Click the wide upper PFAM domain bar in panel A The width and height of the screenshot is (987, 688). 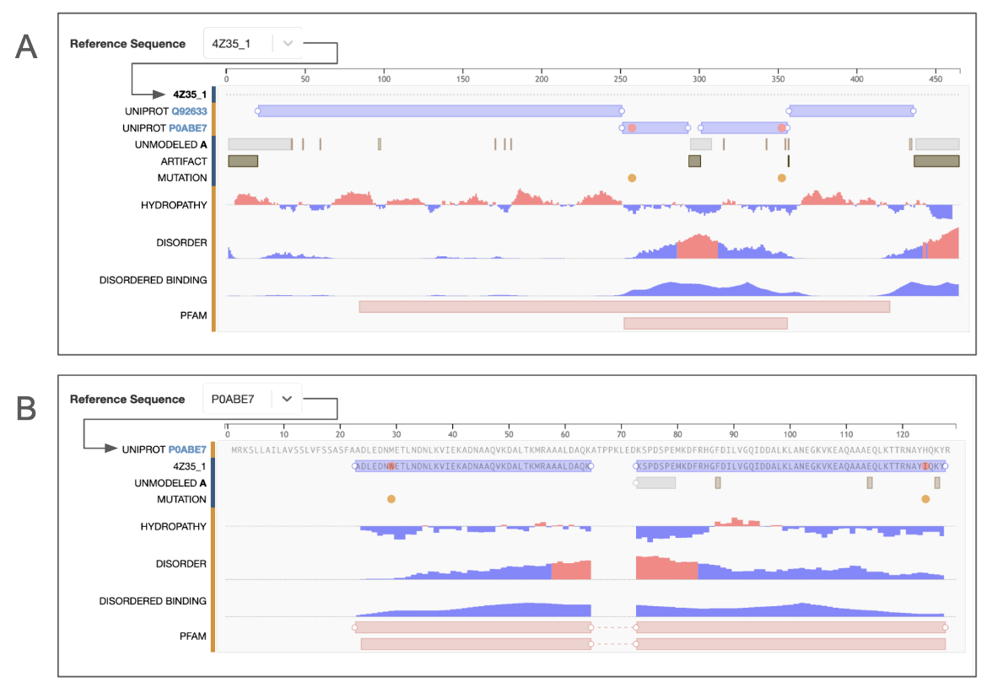coord(624,307)
